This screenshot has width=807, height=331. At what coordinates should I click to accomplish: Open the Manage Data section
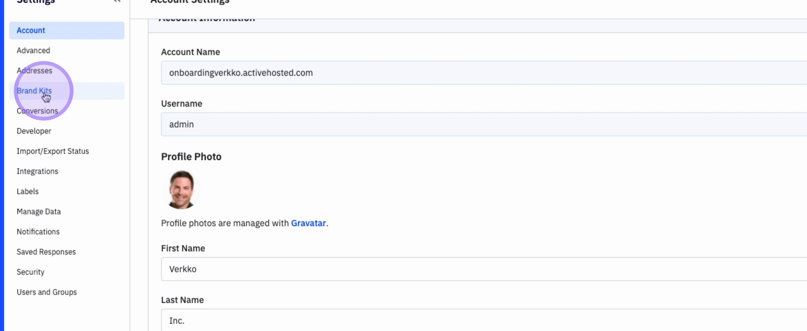(x=38, y=211)
